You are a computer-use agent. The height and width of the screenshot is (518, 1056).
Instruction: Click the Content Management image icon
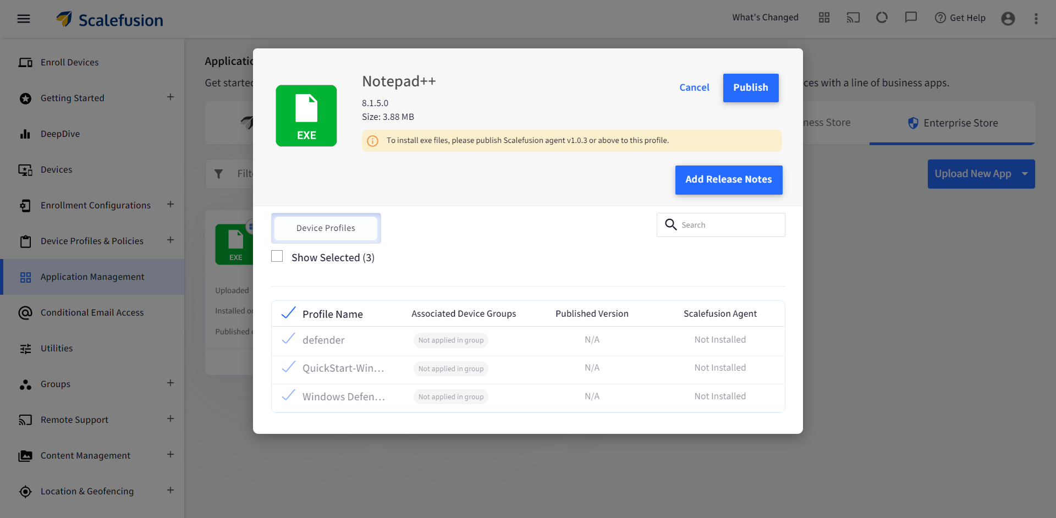point(25,456)
